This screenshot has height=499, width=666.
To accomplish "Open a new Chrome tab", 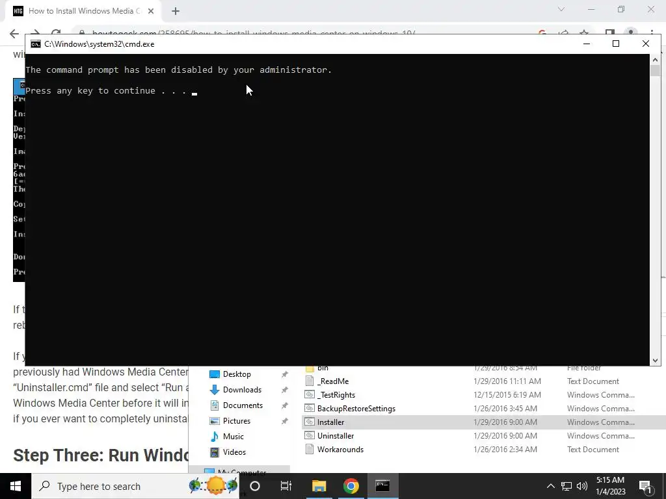I will [176, 12].
